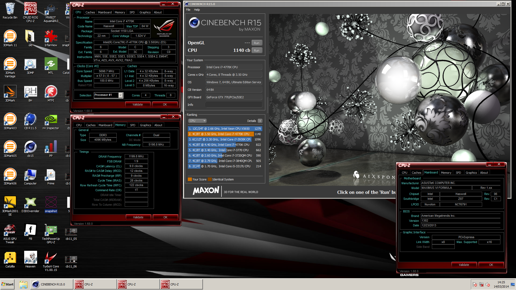The width and height of the screenshot is (516, 290).
Task: Switch to Caches tab in top CPU-Z window
Action: (x=90, y=12)
